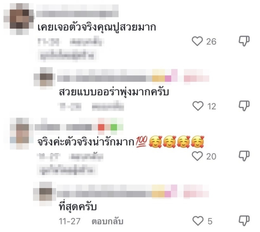
Task: Expand the blurred replies line under the 20-like comment
Action: pyautogui.click(x=67, y=169)
